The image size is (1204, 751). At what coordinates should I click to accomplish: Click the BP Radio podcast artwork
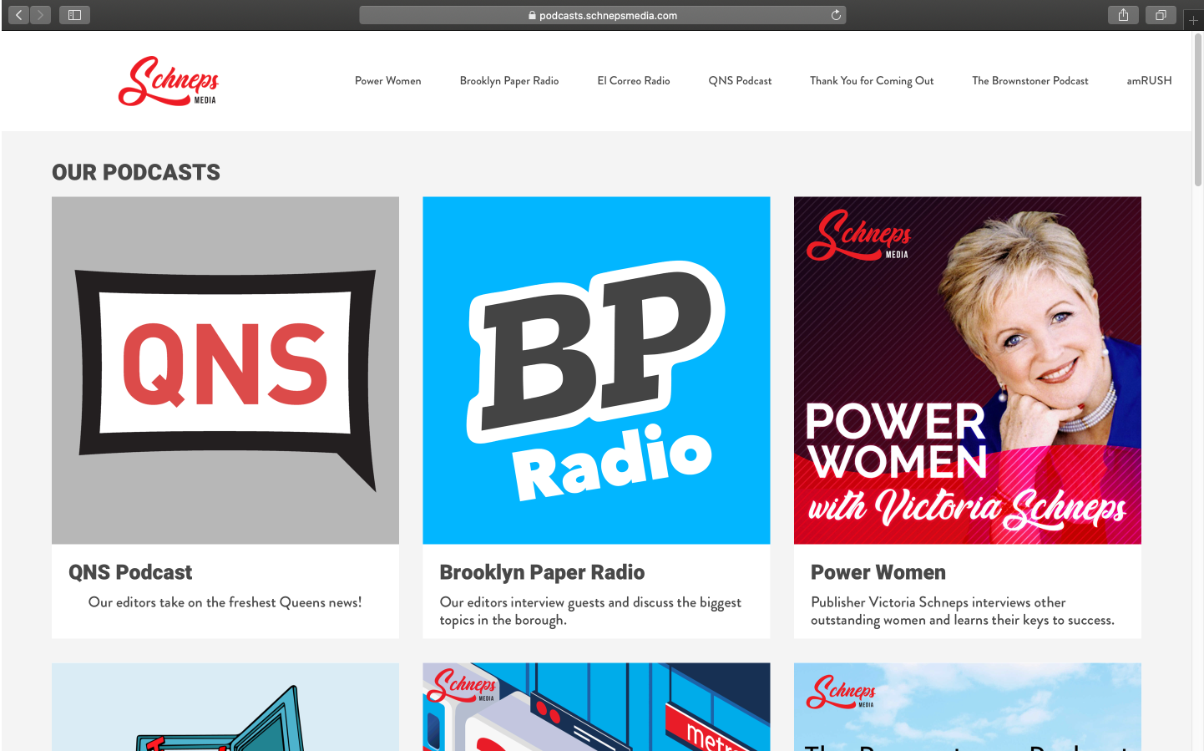click(x=596, y=370)
